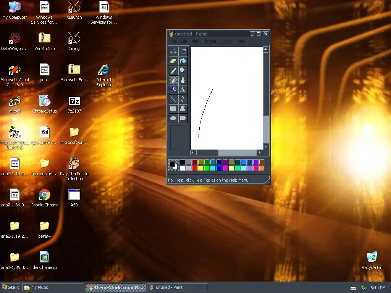Screen dimensions: 391x293
Task: Click the horizontal scrollbar right arrow in Paint
Action: (260, 153)
